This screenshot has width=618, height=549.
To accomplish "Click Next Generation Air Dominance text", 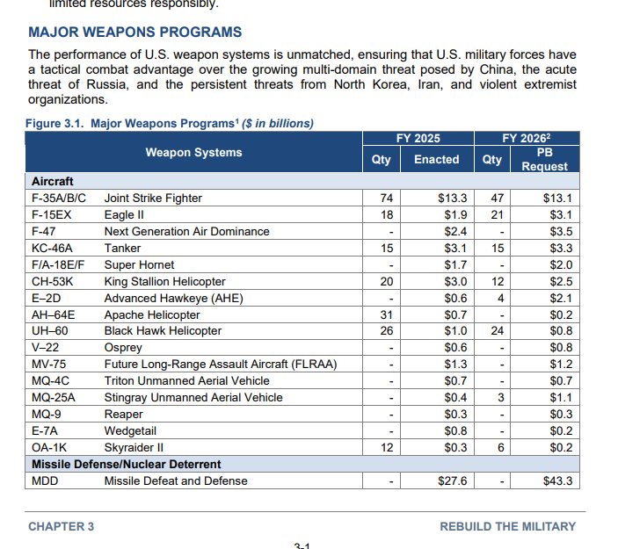I will coord(187,231).
